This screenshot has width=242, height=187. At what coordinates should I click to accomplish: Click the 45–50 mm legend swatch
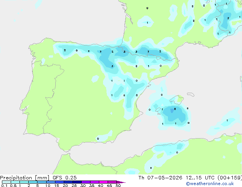112,182
